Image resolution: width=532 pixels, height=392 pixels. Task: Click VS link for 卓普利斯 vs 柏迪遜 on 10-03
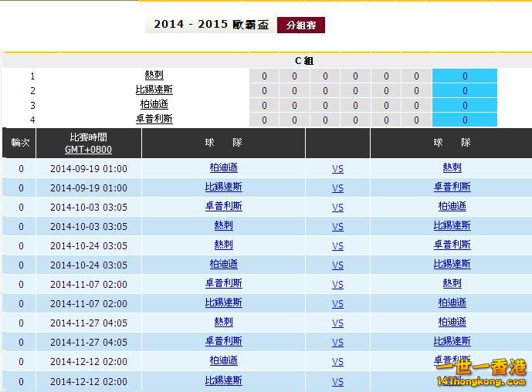click(337, 208)
